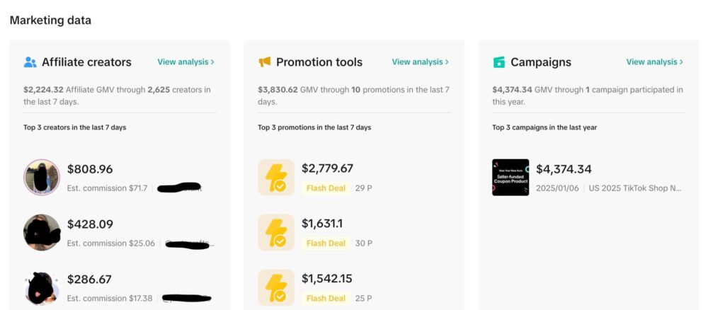Click the $2,779.67 Flash Deal lightning icon

tap(276, 178)
